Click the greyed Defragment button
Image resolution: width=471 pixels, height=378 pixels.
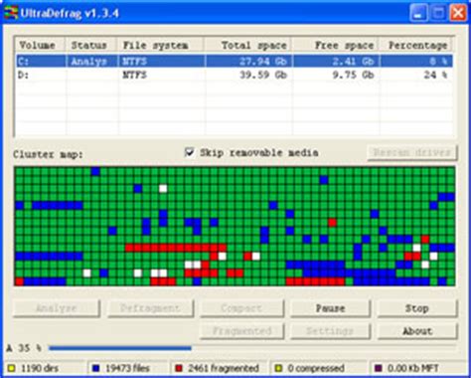[150, 308]
